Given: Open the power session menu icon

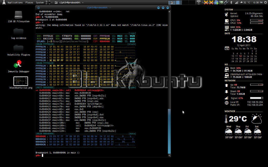Looking at the screenshot, I should (x=265, y=3).
